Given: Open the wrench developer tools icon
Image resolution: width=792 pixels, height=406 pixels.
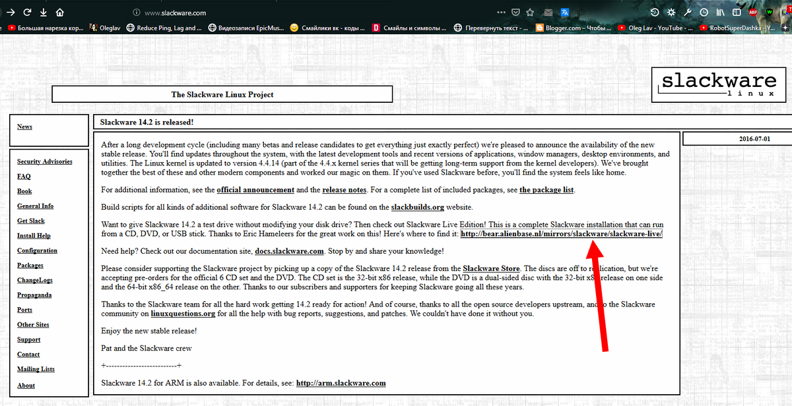Looking at the screenshot, I should pyautogui.click(x=688, y=13).
